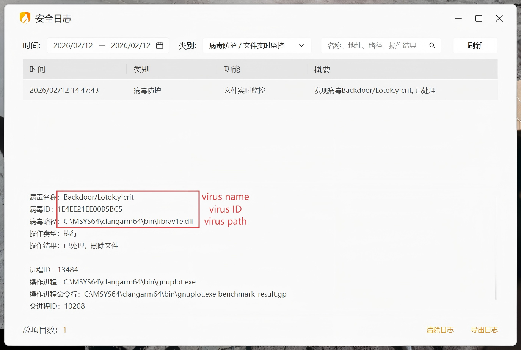This screenshot has height=350, width=521.
Task: Select the 14:47:43 Backdoor/Lotok.y!crit log row
Action: (260, 90)
